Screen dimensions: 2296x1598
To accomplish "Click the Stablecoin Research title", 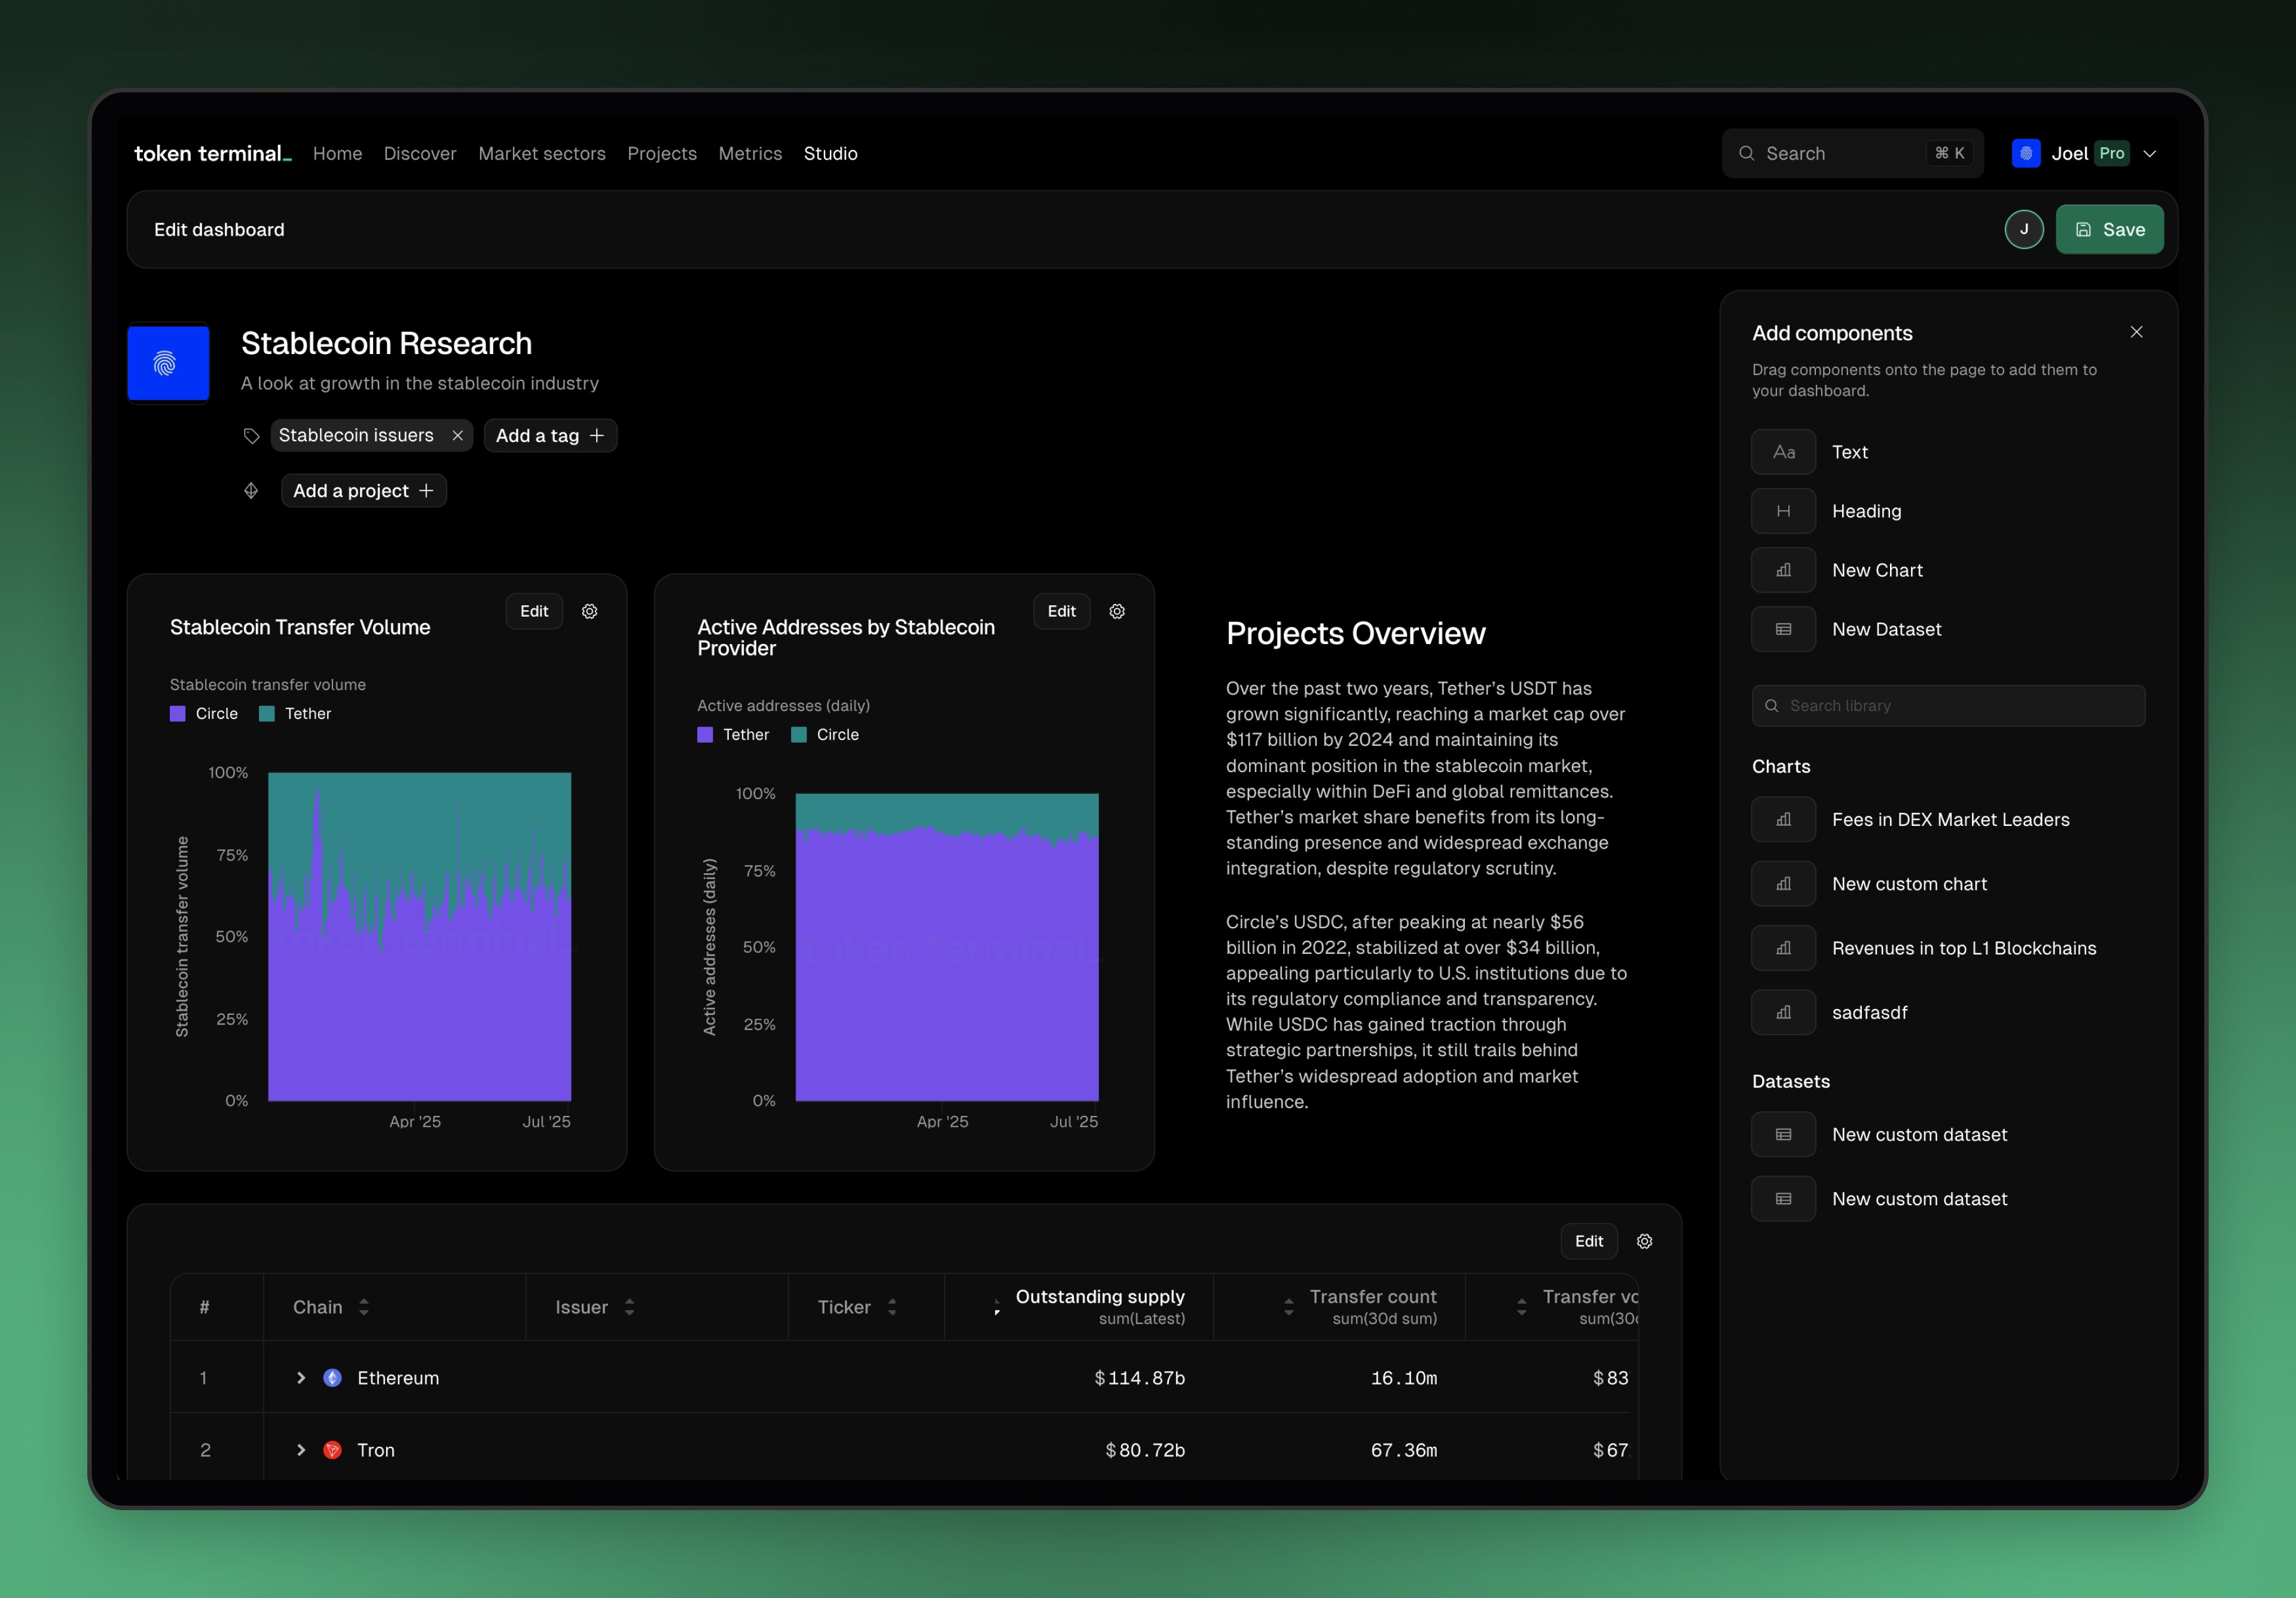I will (386, 343).
